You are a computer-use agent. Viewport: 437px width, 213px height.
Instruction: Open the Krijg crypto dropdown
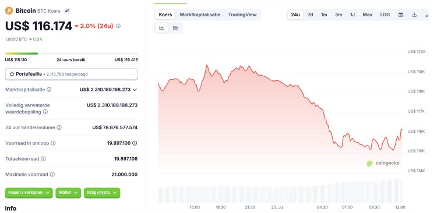102,193
